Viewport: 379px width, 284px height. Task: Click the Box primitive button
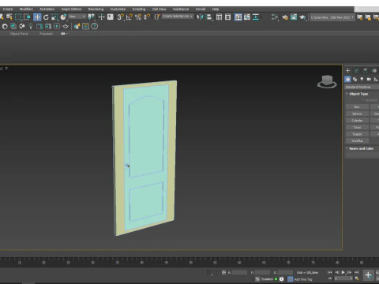click(357, 106)
